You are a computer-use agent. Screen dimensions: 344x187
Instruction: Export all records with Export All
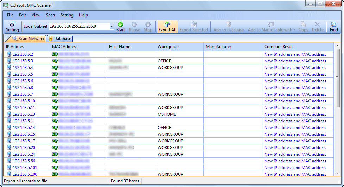click(167, 27)
